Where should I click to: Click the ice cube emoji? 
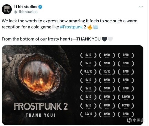[x=96, y=27]
